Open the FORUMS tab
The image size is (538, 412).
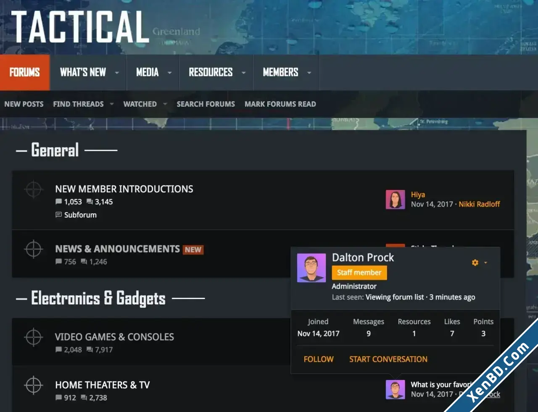coord(25,72)
